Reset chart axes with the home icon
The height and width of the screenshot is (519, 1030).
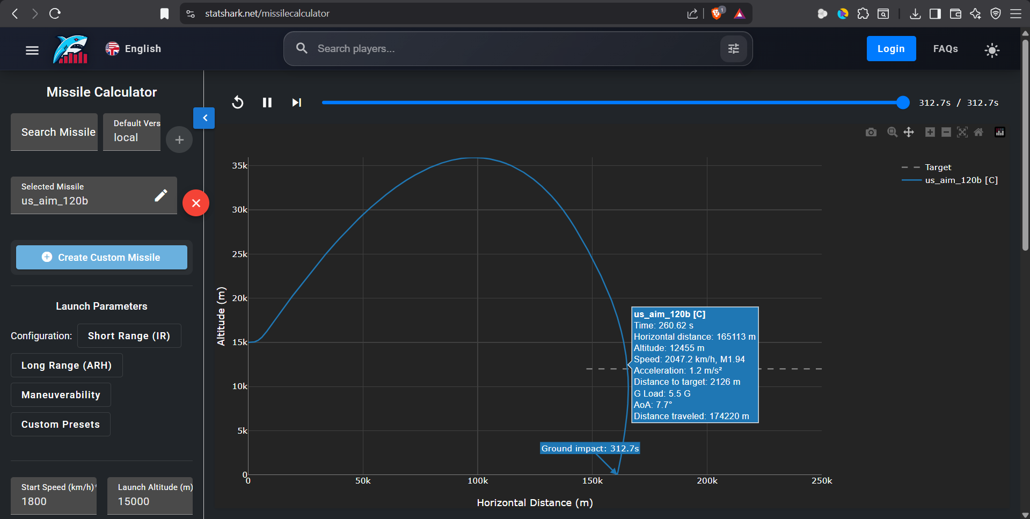(978, 132)
